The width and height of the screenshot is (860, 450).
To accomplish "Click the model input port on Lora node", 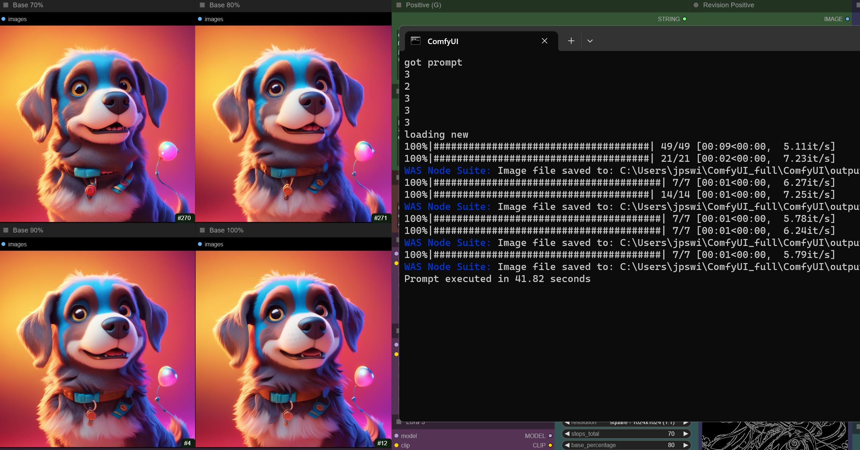I will (396, 436).
